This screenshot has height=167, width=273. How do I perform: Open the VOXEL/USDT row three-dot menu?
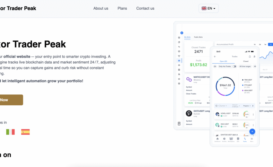(x=253, y=114)
